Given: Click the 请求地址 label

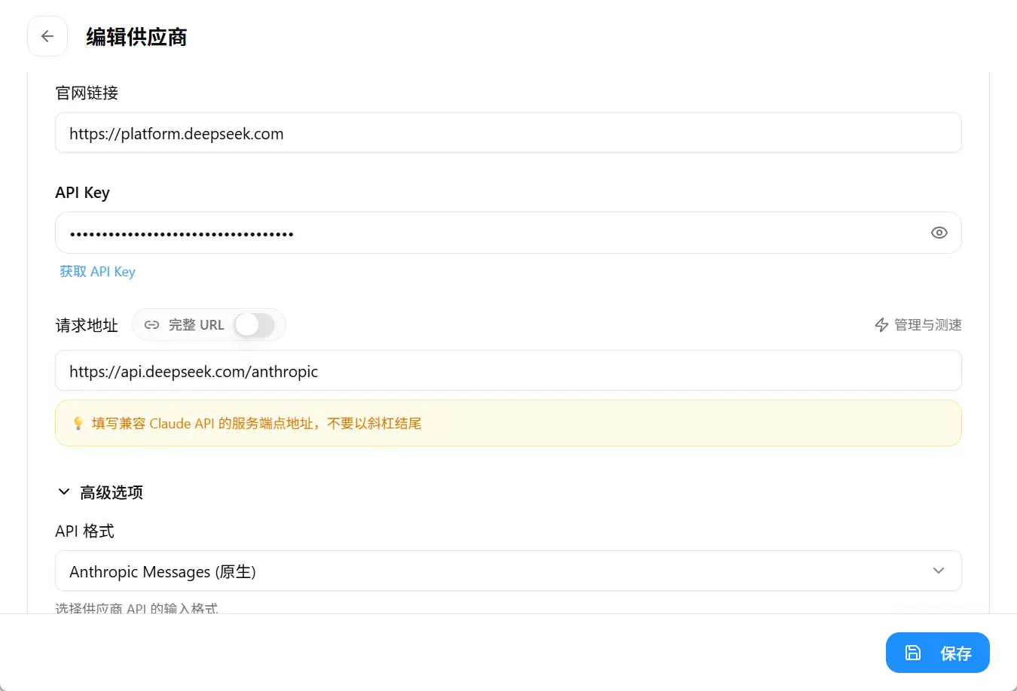Looking at the screenshot, I should click(87, 325).
